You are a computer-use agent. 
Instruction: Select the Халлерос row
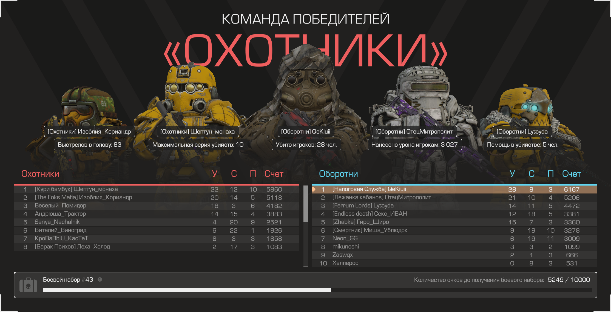(454, 263)
